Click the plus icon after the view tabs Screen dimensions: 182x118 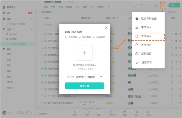pos(109,7)
